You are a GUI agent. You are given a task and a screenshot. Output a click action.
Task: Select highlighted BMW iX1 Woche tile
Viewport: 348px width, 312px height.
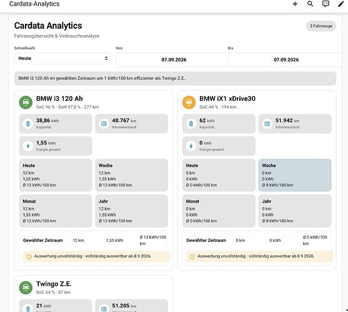(295, 175)
